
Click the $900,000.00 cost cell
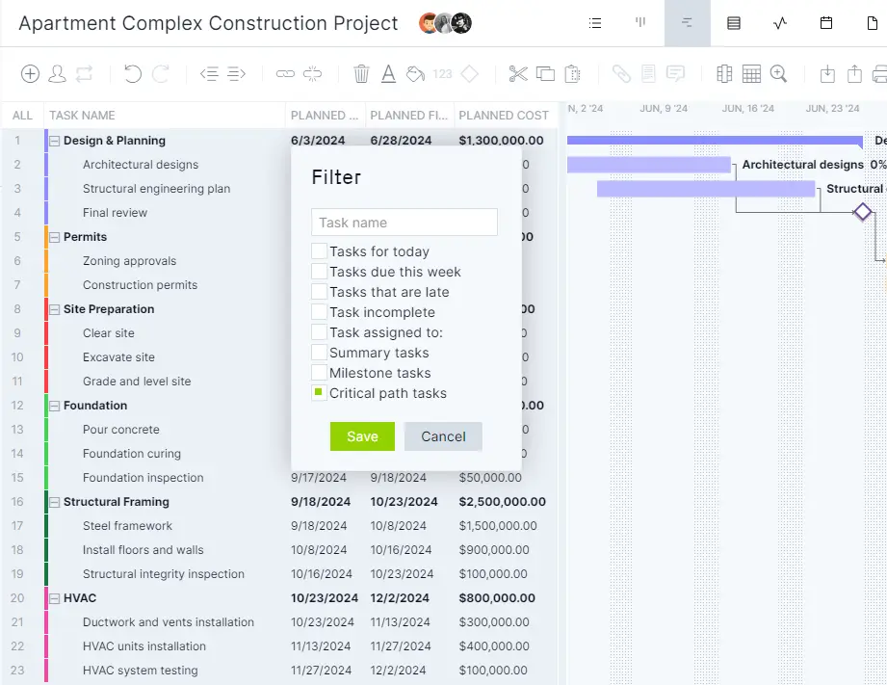tap(494, 550)
